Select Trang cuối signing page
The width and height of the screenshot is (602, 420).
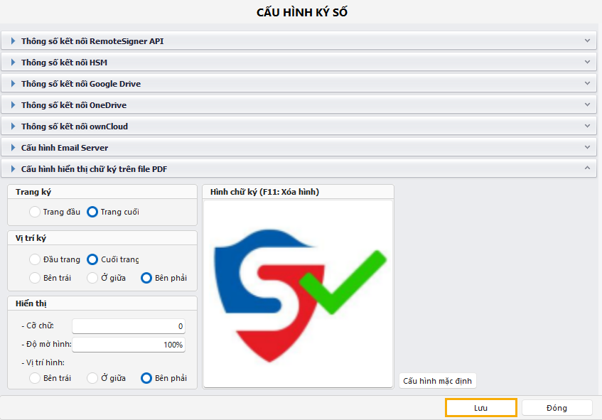(92, 212)
